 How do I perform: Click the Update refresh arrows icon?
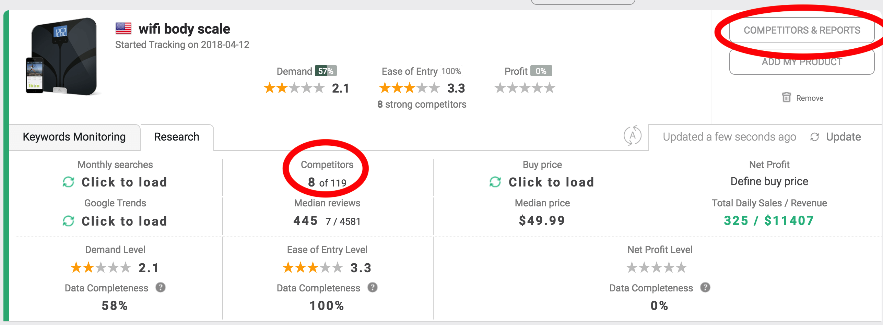coord(815,137)
